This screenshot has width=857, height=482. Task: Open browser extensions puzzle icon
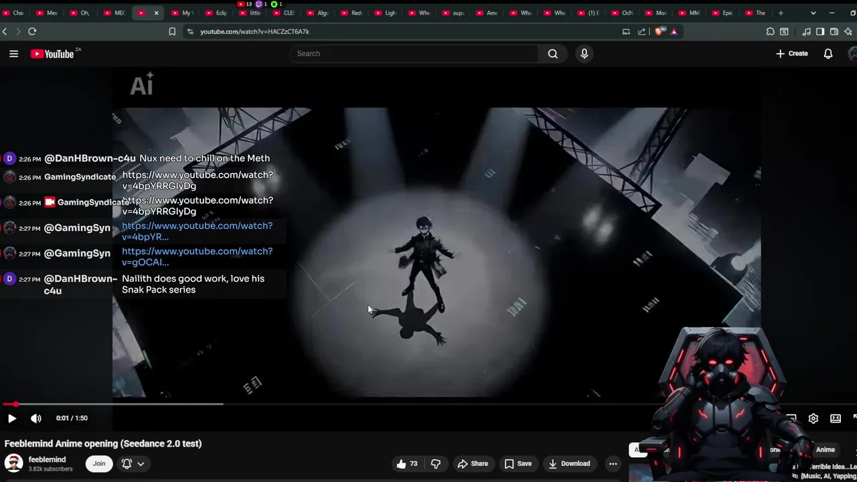(770, 31)
